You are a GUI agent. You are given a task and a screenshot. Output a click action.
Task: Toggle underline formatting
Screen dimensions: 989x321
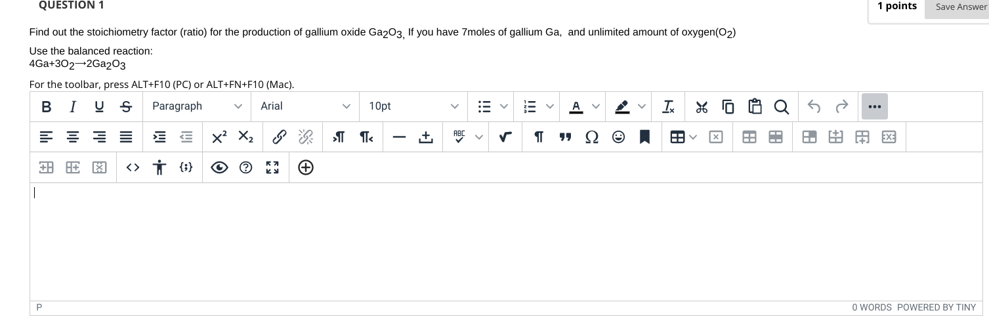98,106
